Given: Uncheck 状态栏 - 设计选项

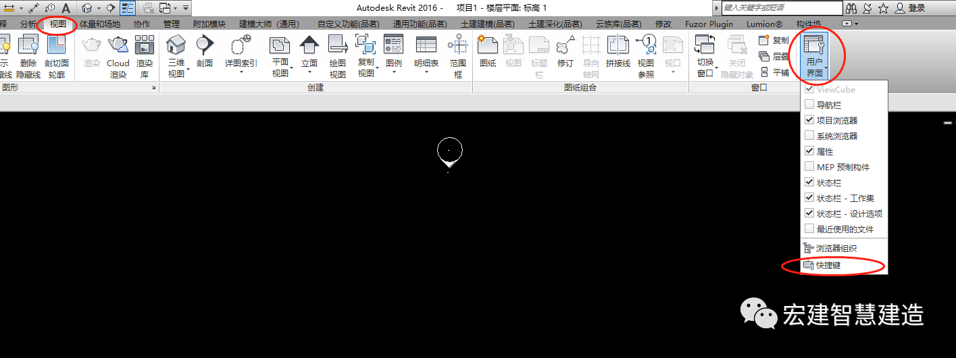Looking at the screenshot, I should click(809, 213).
